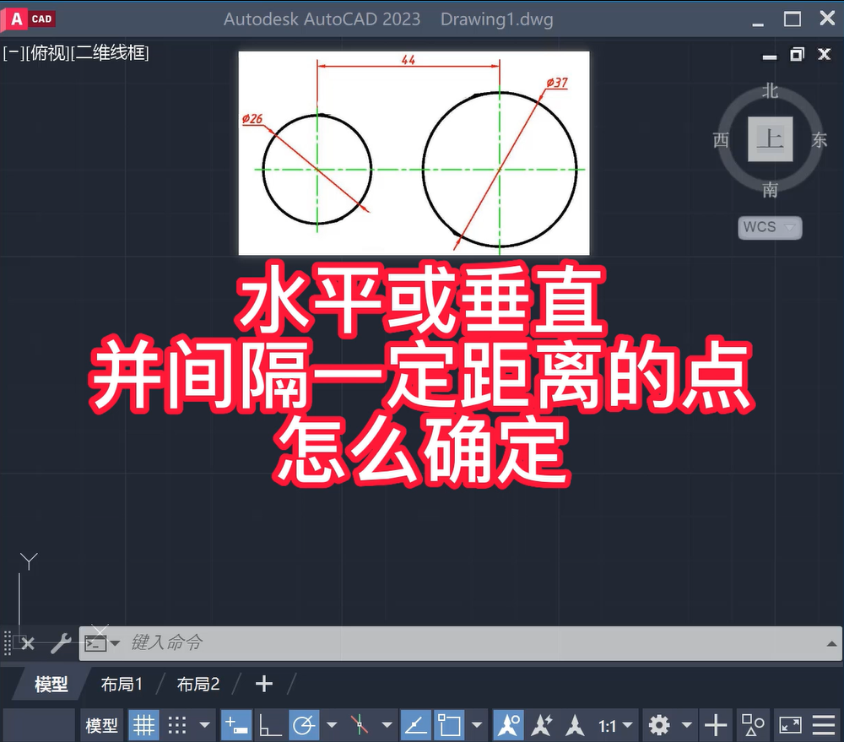Expand the command line history arrow
The height and width of the screenshot is (742, 844).
click(x=831, y=643)
